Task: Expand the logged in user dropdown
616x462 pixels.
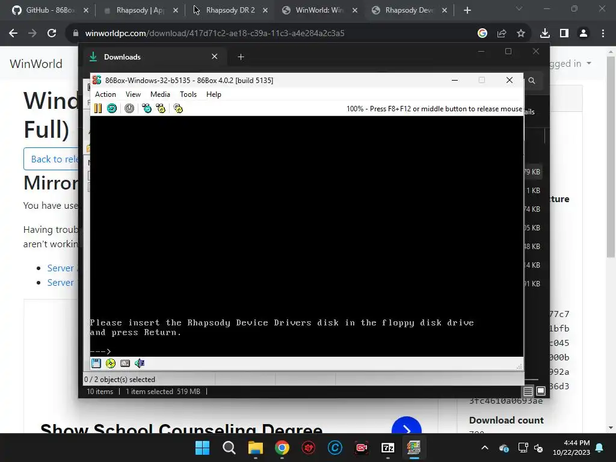Action: 570,63
